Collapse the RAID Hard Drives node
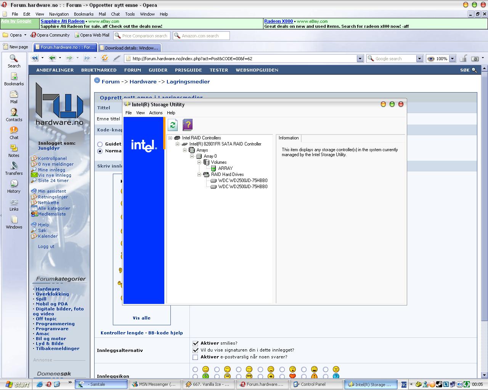The height and width of the screenshot is (390, 488). click(x=199, y=174)
